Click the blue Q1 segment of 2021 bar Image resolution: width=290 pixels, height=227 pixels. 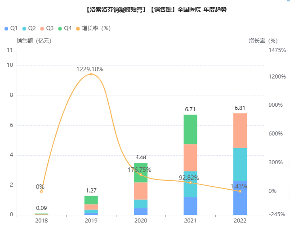pyautogui.click(x=190, y=206)
